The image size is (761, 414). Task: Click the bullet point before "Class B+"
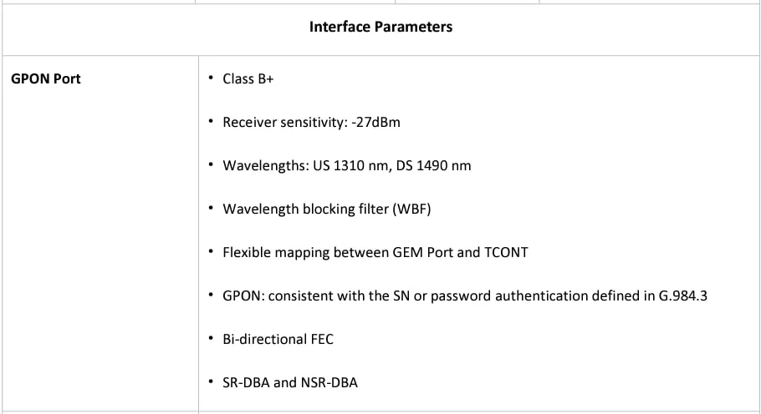pyautogui.click(x=211, y=78)
